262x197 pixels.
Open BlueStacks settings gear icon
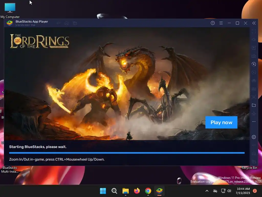click(254, 137)
